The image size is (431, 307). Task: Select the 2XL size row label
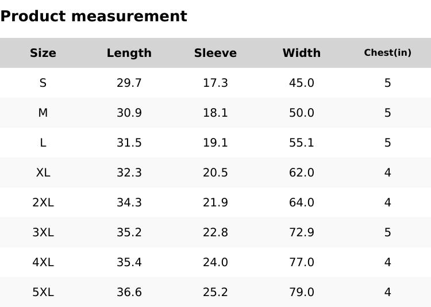click(43, 202)
